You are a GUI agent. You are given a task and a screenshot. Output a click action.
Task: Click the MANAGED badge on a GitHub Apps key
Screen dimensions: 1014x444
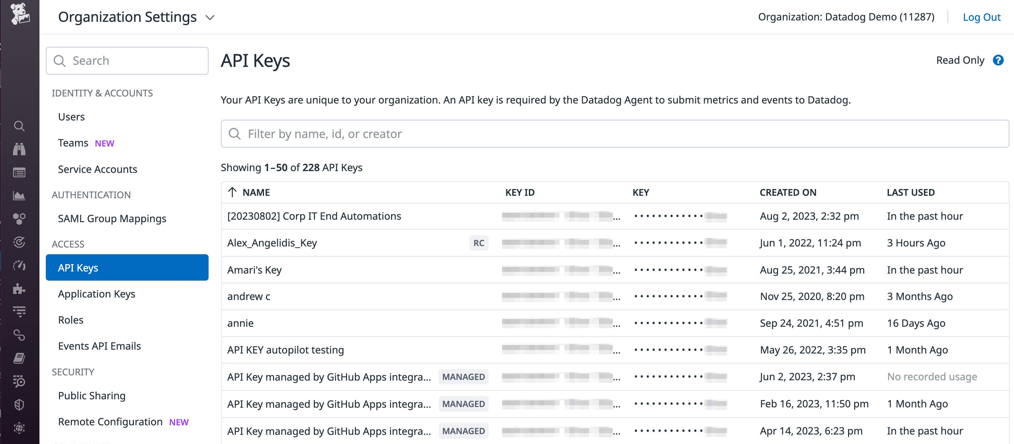[x=463, y=376]
